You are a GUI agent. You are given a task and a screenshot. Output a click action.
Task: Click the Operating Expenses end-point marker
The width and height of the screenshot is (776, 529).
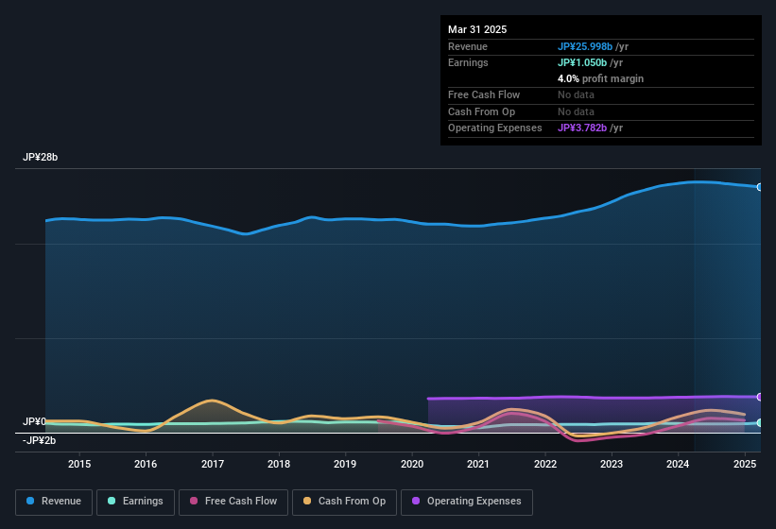[760, 397]
